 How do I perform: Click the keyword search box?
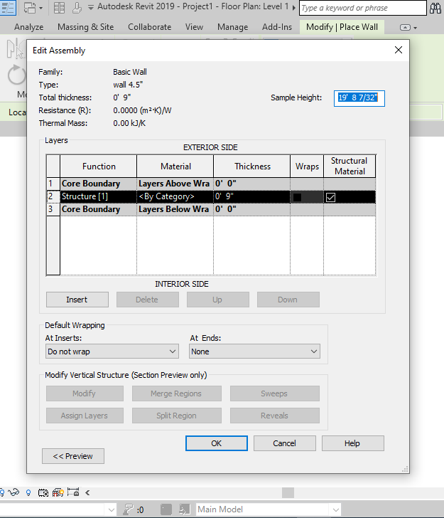coord(362,8)
